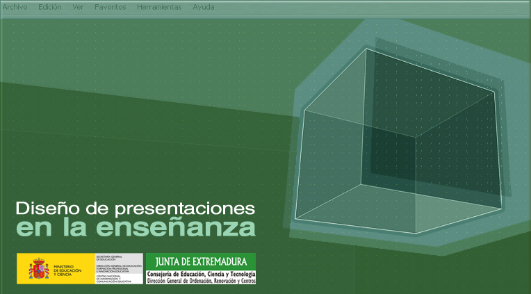The width and height of the screenshot is (531, 294).
Task: Click the Spanish coat of arms emblem
Action: tap(38, 269)
